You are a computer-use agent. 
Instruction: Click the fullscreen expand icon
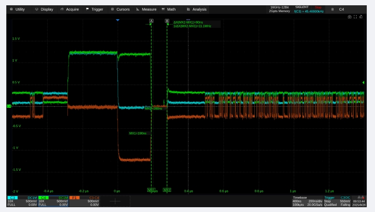click(355, 17)
